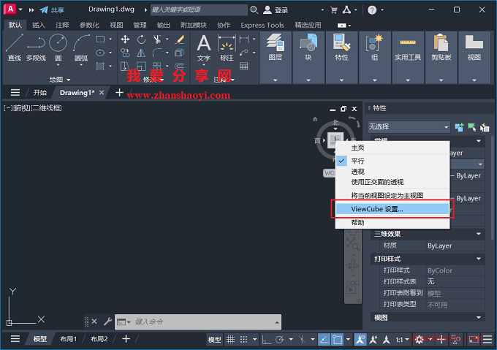This screenshot has width=497, height=350.
Task: Choose ViewCube 设置... from context menu
Action: point(392,209)
